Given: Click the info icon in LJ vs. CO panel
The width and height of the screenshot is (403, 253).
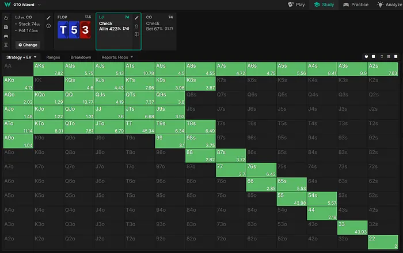Looking at the screenshot, I should coord(48,26).
